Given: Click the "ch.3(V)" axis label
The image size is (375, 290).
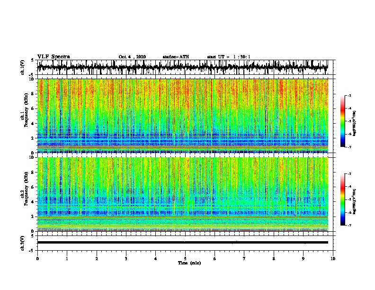Looking at the screenshot, I should (x=23, y=244).
